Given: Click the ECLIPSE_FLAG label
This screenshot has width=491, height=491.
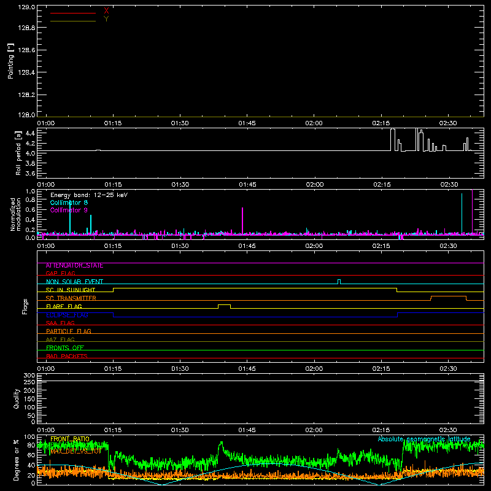Looking at the screenshot, I should 67,315.
